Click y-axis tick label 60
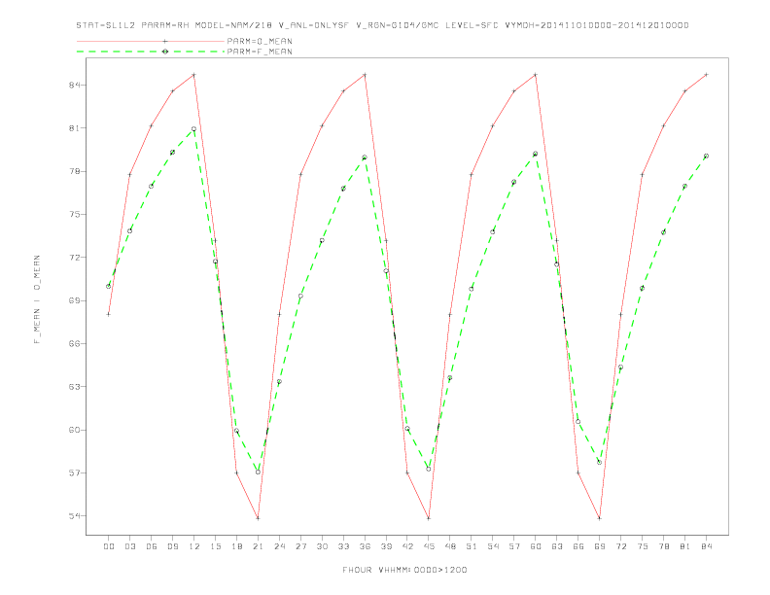Screen dimensions: 770x595 click(x=75, y=430)
